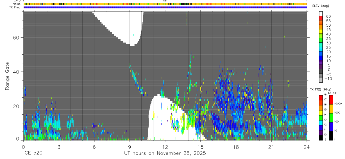Screen dimensions: 345x159
Task: Click the blue TX Freq strip above plot
Action: 165,7
